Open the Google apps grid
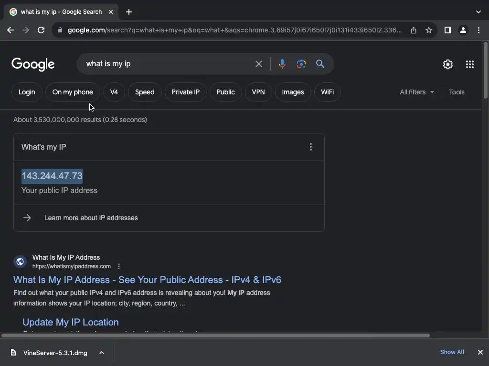 [x=470, y=64]
